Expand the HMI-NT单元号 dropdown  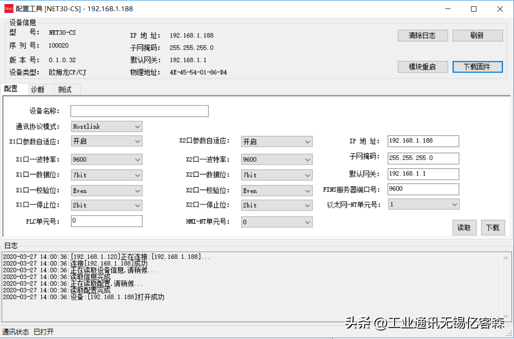point(276,222)
